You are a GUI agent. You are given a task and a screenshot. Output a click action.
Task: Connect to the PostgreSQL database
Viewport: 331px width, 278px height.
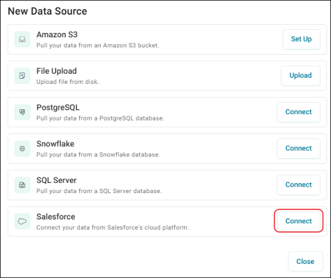(298, 112)
